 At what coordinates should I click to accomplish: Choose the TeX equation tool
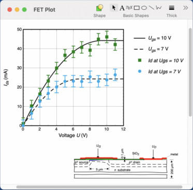click(129, 7)
